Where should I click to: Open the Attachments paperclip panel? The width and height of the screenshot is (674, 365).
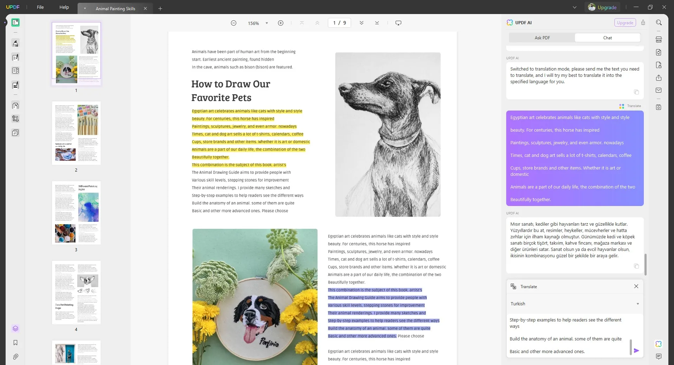pos(15,357)
